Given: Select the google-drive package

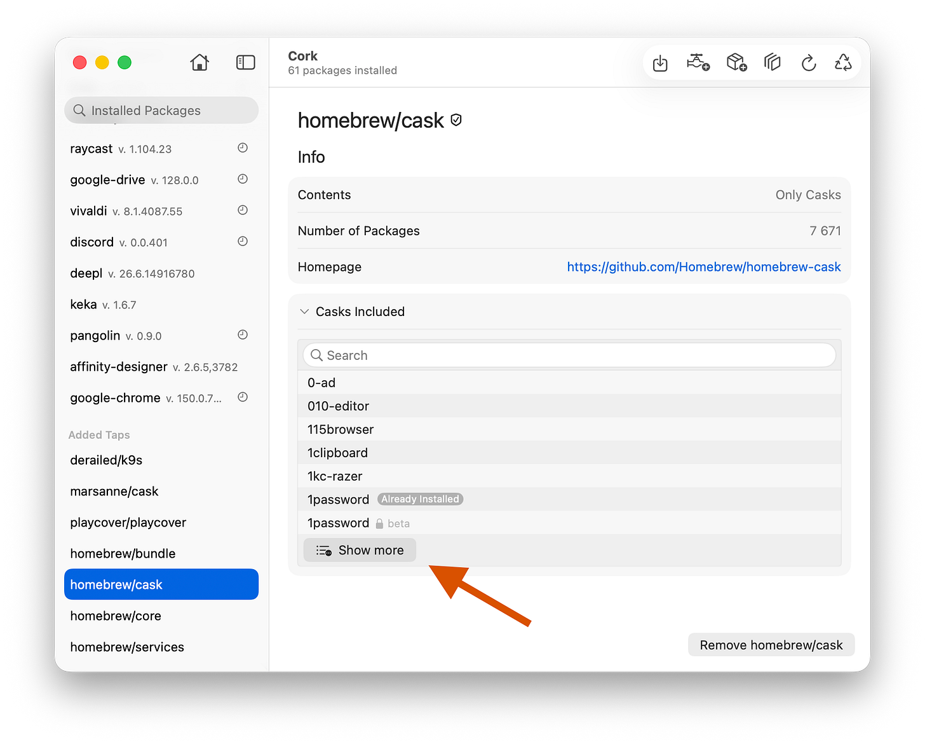Looking at the screenshot, I should [x=161, y=180].
